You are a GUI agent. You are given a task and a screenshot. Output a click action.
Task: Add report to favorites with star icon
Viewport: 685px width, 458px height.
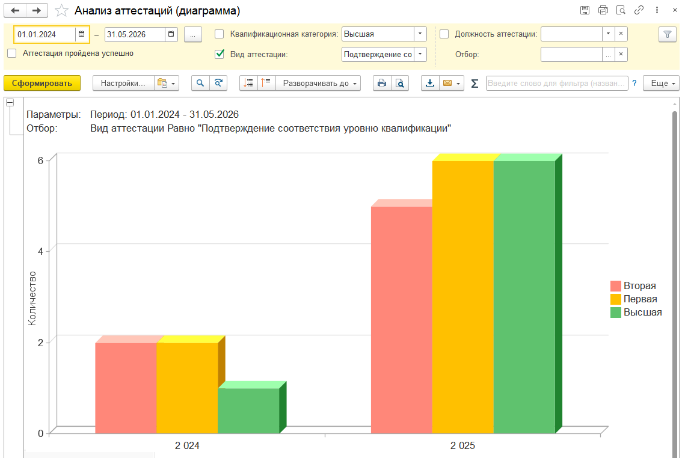click(x=61, y=11)
